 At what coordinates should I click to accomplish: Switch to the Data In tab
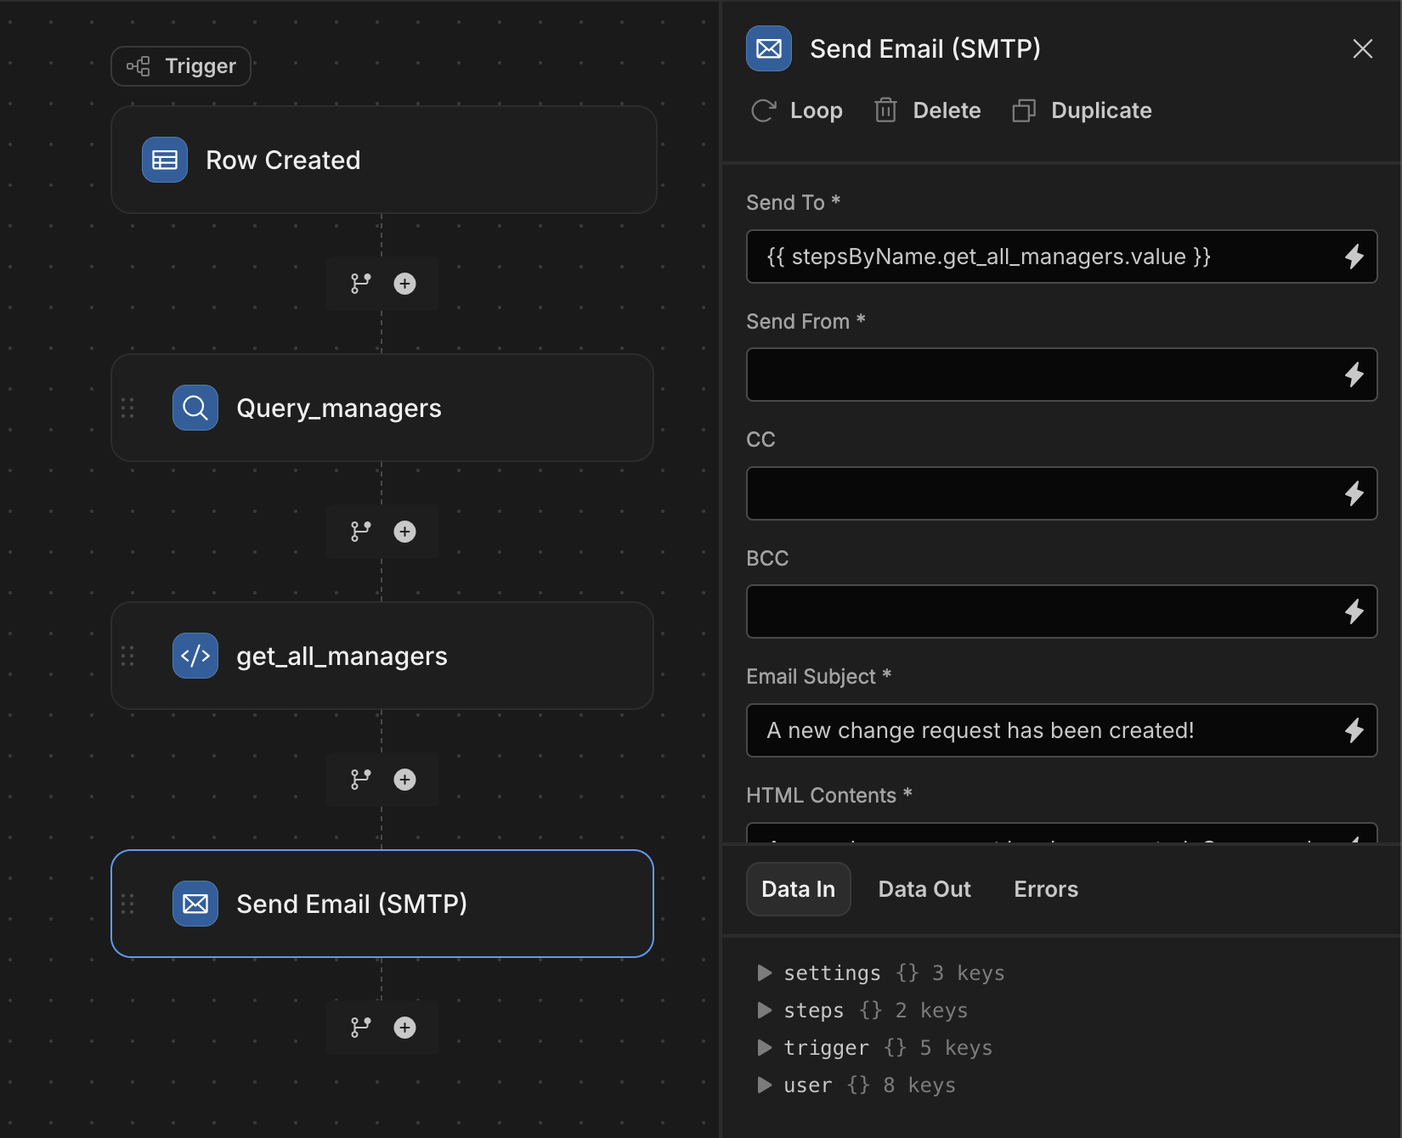click(799, 889)
